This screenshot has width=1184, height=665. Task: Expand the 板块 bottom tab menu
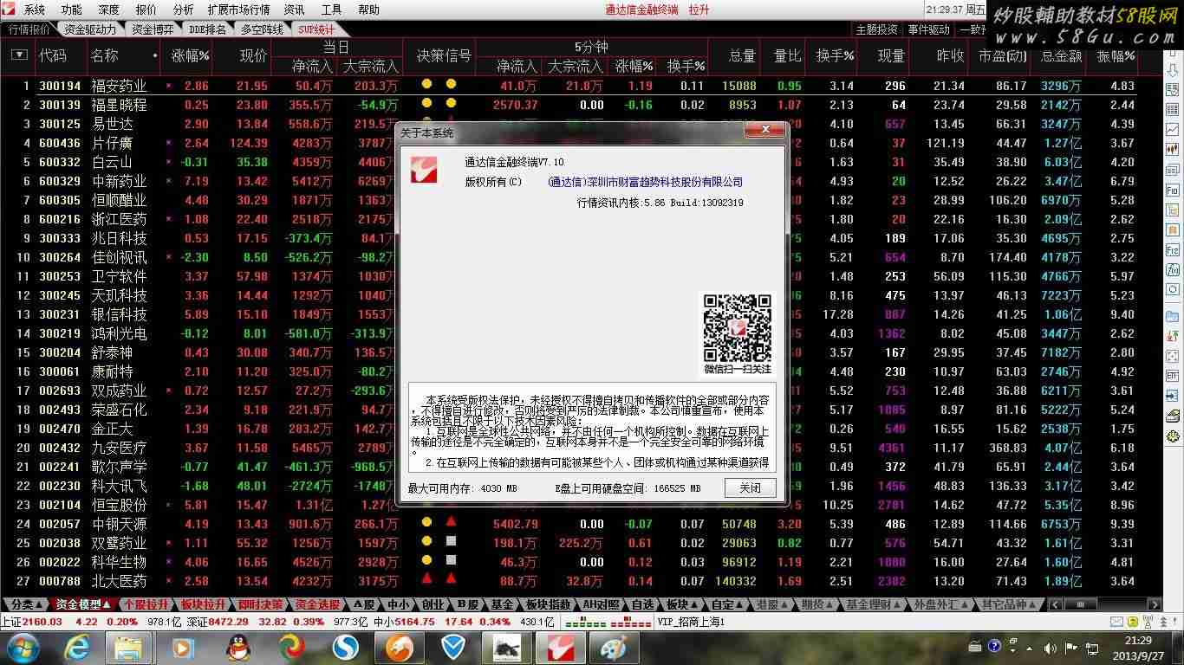click(x=683, y=604)
